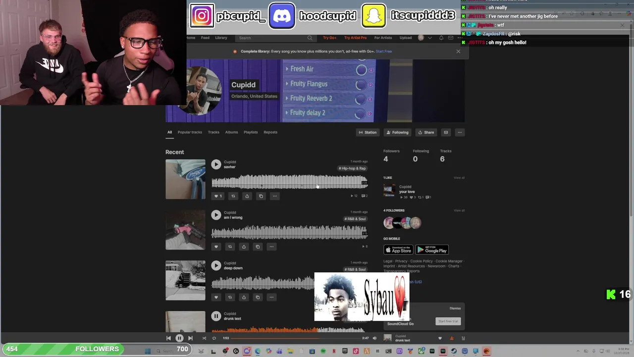This screenshot has height=357, width=634.
Task: Open more options for "am I wrong" track
Action: click(x=271, y=246)
